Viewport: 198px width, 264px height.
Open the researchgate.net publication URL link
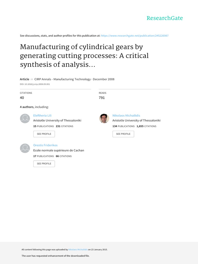[x=135, y=36]
